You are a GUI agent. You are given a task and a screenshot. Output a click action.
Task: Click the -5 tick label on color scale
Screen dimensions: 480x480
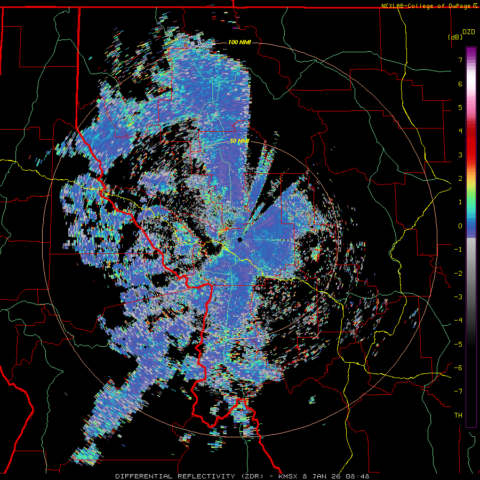coord(458,345)
